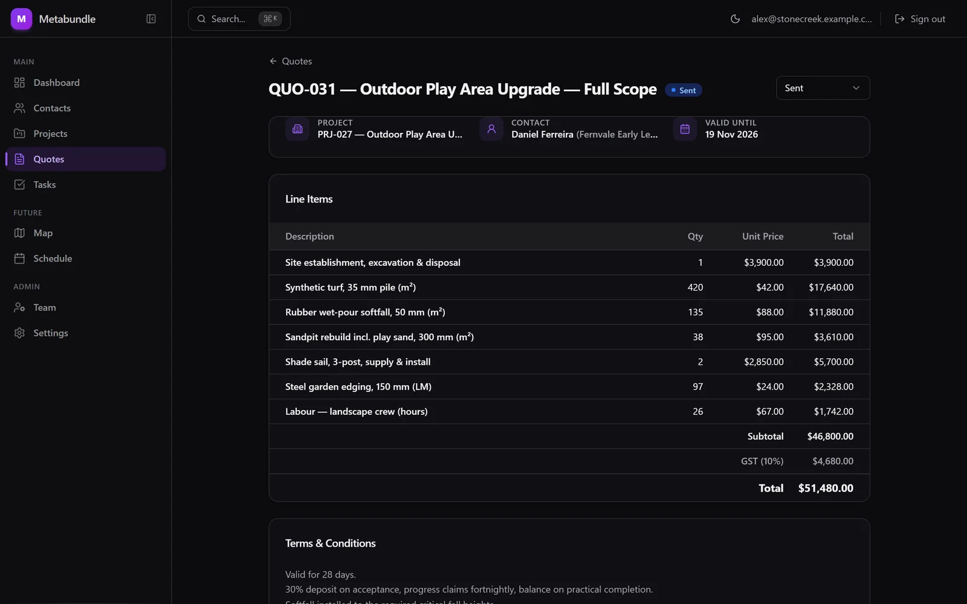Open the Sent status dropdown
This screenshot has width=967, height=604.
click(x=823, y=88)
